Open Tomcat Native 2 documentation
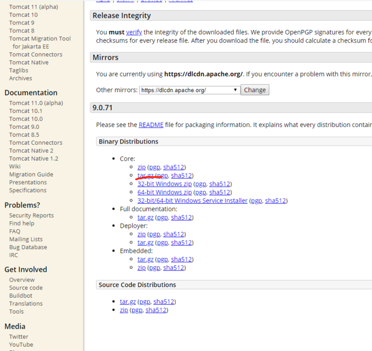This screenshot has height=351, width=372. 31,151
